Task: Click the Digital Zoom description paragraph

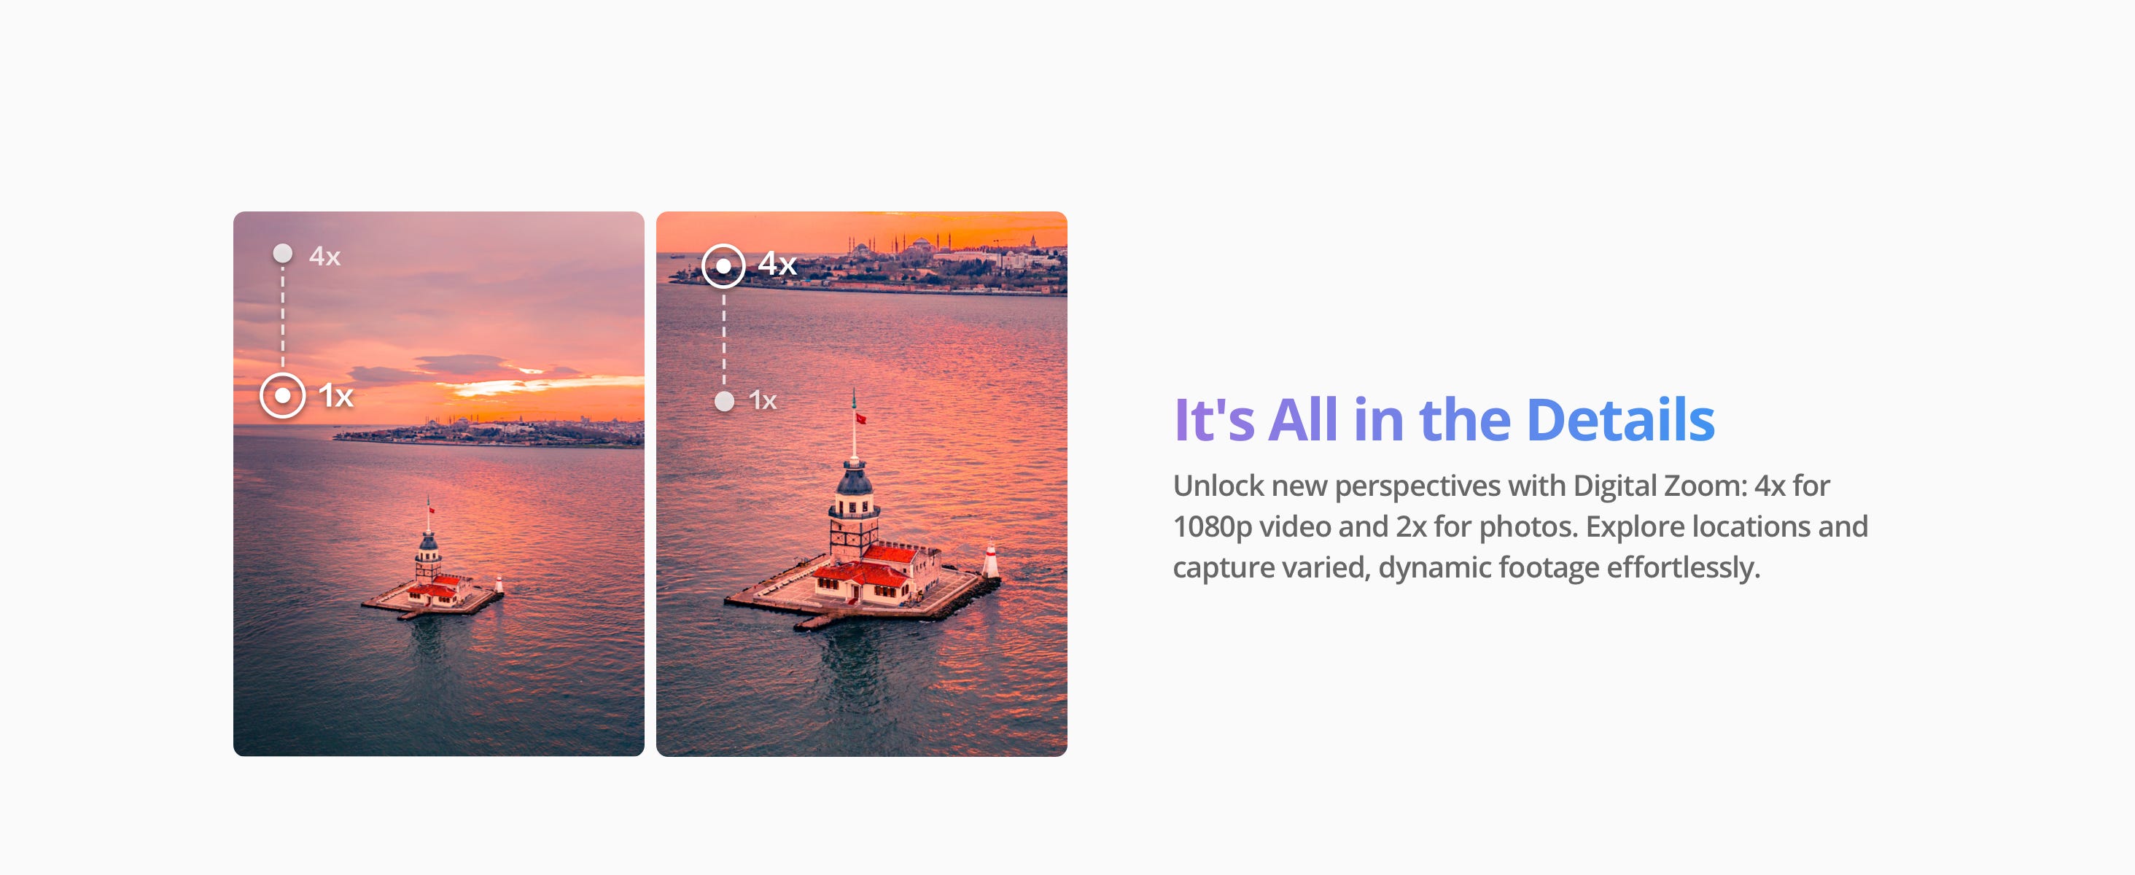Action: [1521, 526]
